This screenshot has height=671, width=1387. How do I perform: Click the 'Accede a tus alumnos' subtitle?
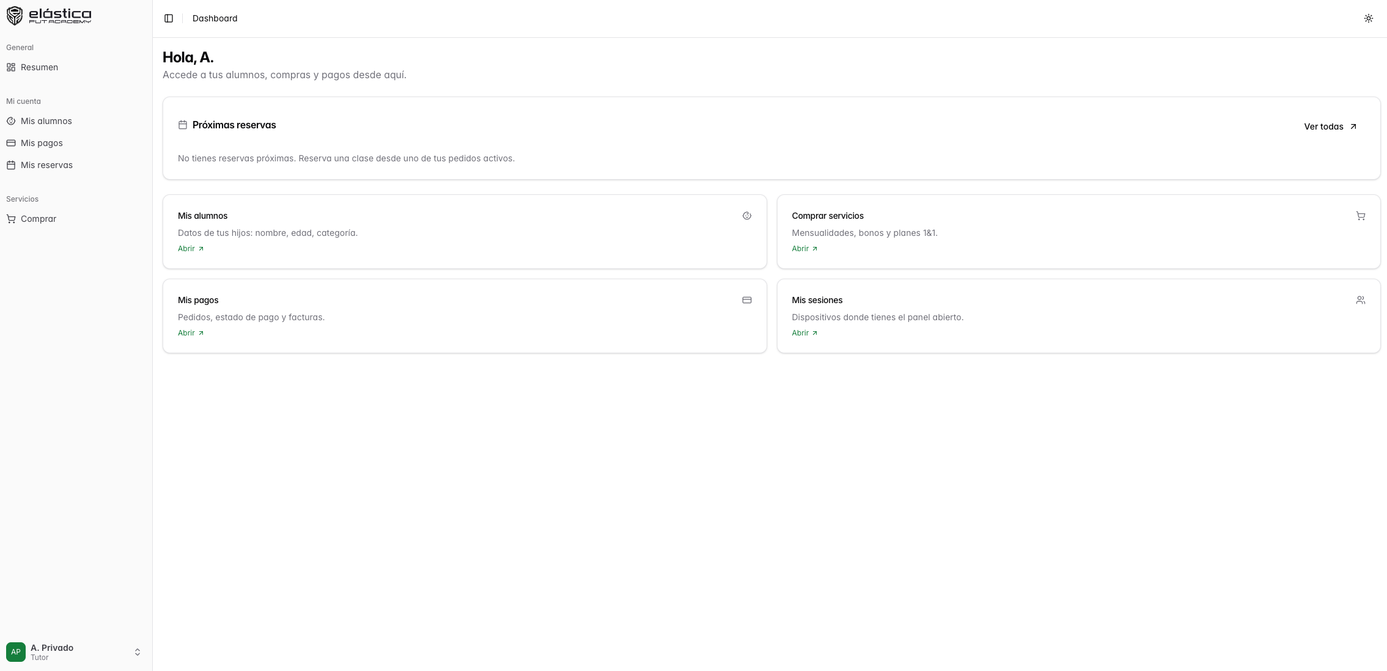tap(284, 75)
